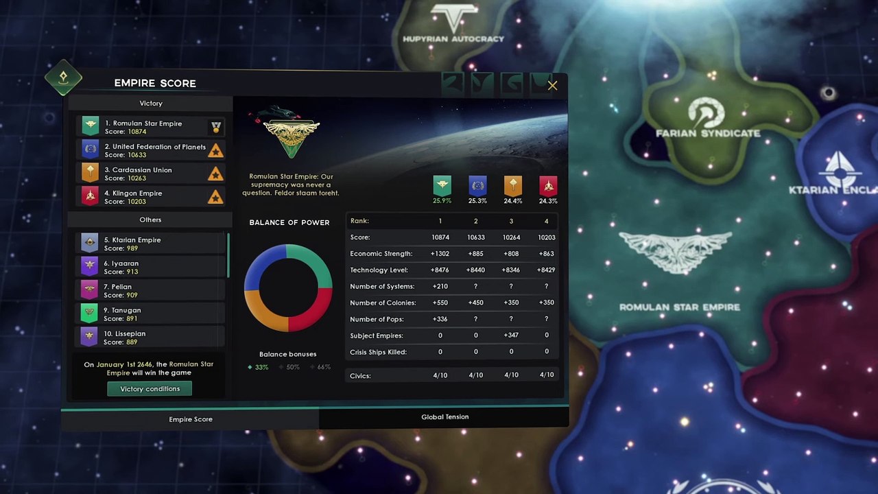Viewport: 878px width, 494px height.
Task: Click the FARIAN SYNDICATE map label
Action: [x=708, y=133]
